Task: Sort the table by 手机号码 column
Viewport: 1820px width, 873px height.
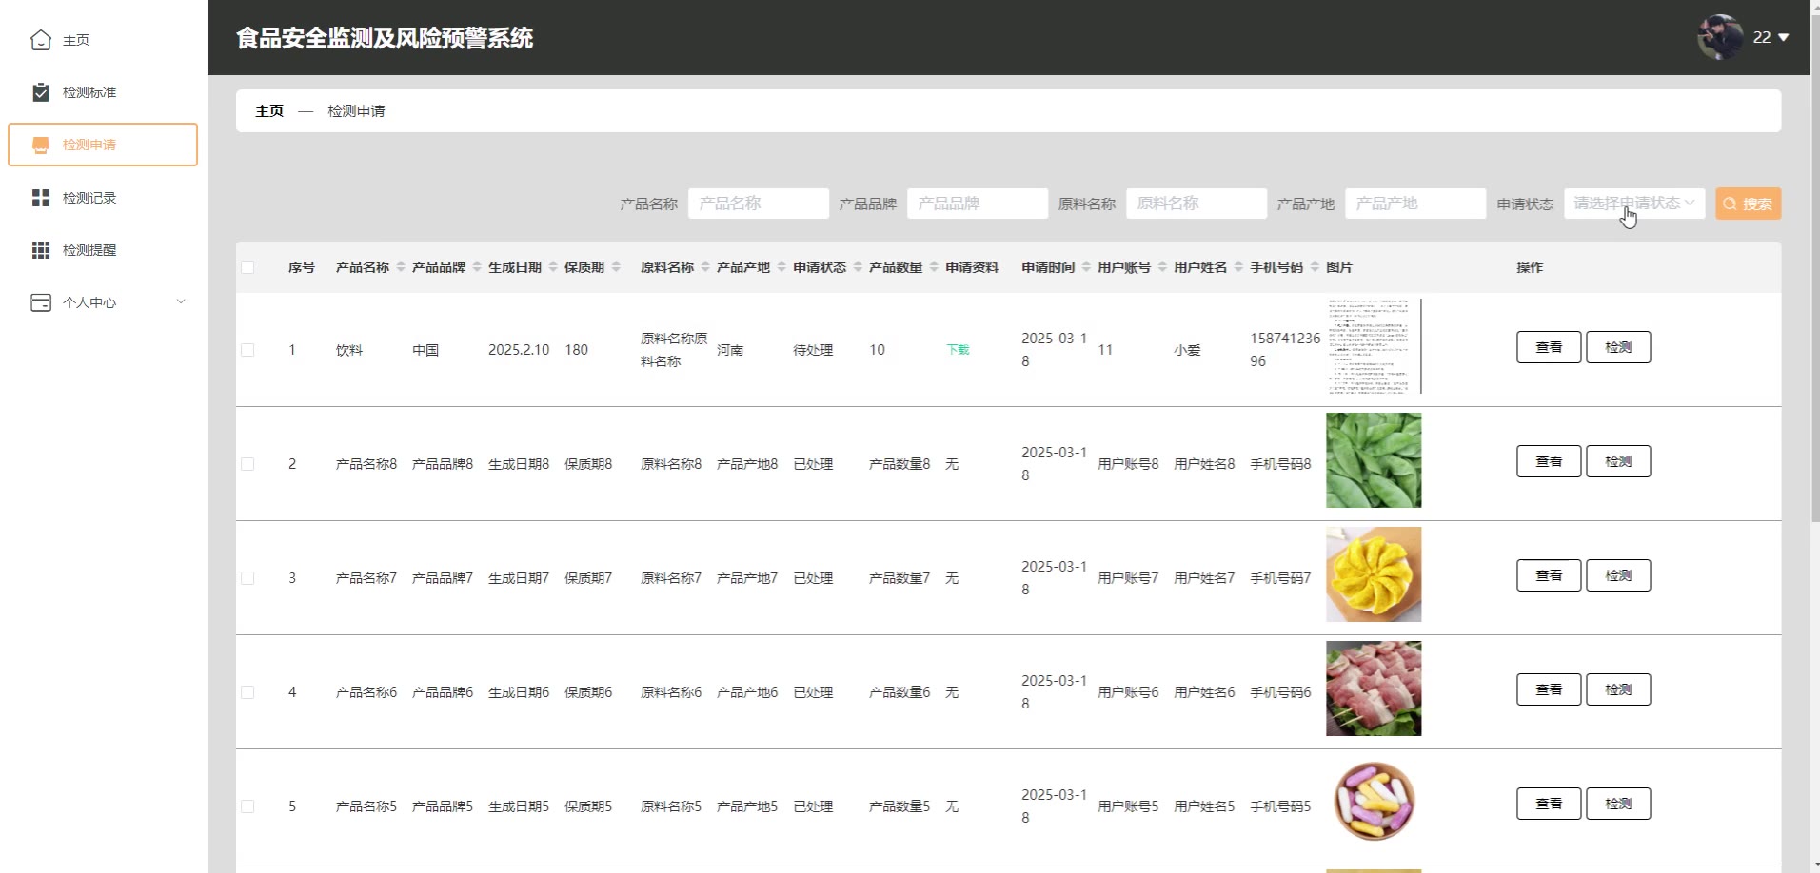Action: tap(1315, 267)
